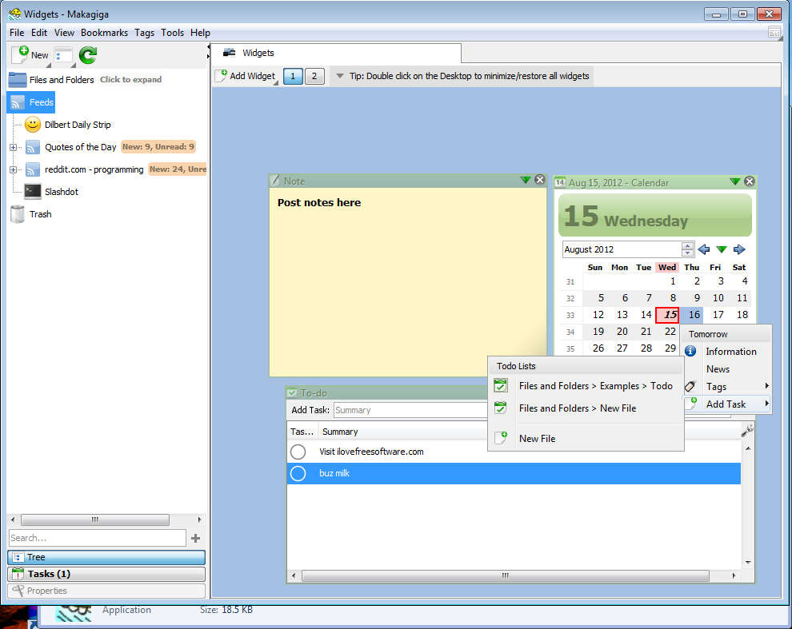
Task: Click the Search input field
Action: click(98, 538)
